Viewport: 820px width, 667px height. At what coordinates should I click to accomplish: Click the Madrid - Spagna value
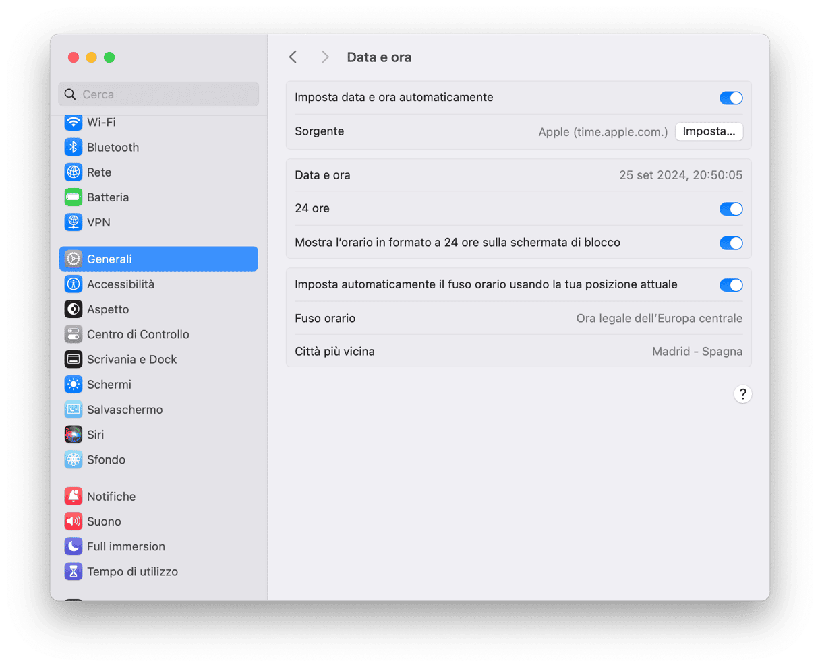click(697, 351)
